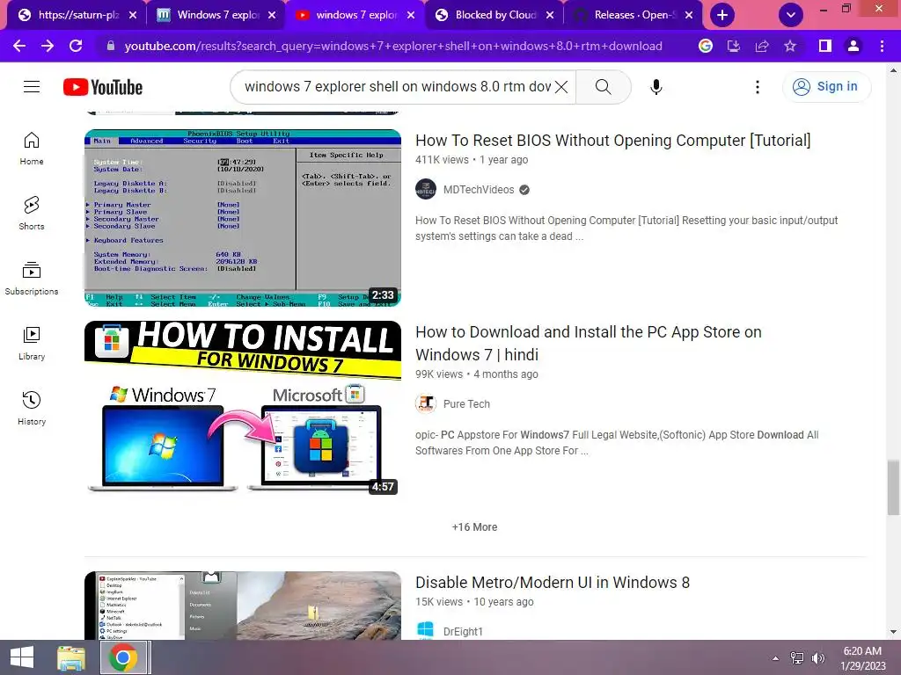
Task: Open the taskbar clock and date
Action: point(862,658)
